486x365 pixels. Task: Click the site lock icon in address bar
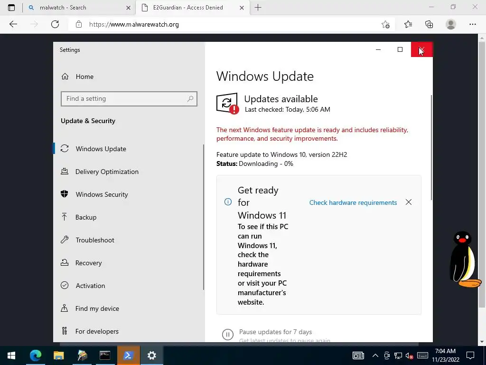click(79, 24)
